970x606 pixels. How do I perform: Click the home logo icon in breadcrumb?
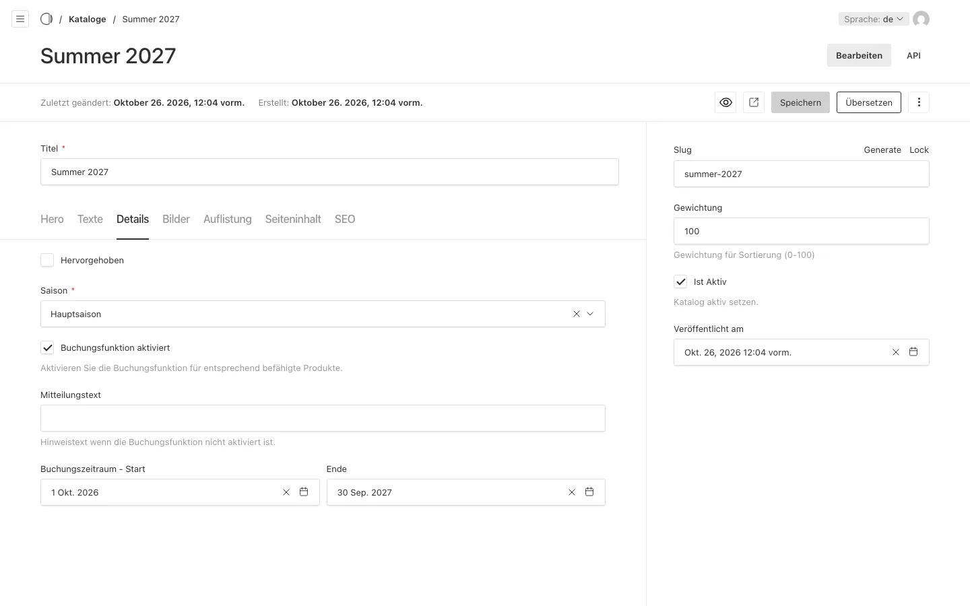pyautogui.click(x=46, y=19)
